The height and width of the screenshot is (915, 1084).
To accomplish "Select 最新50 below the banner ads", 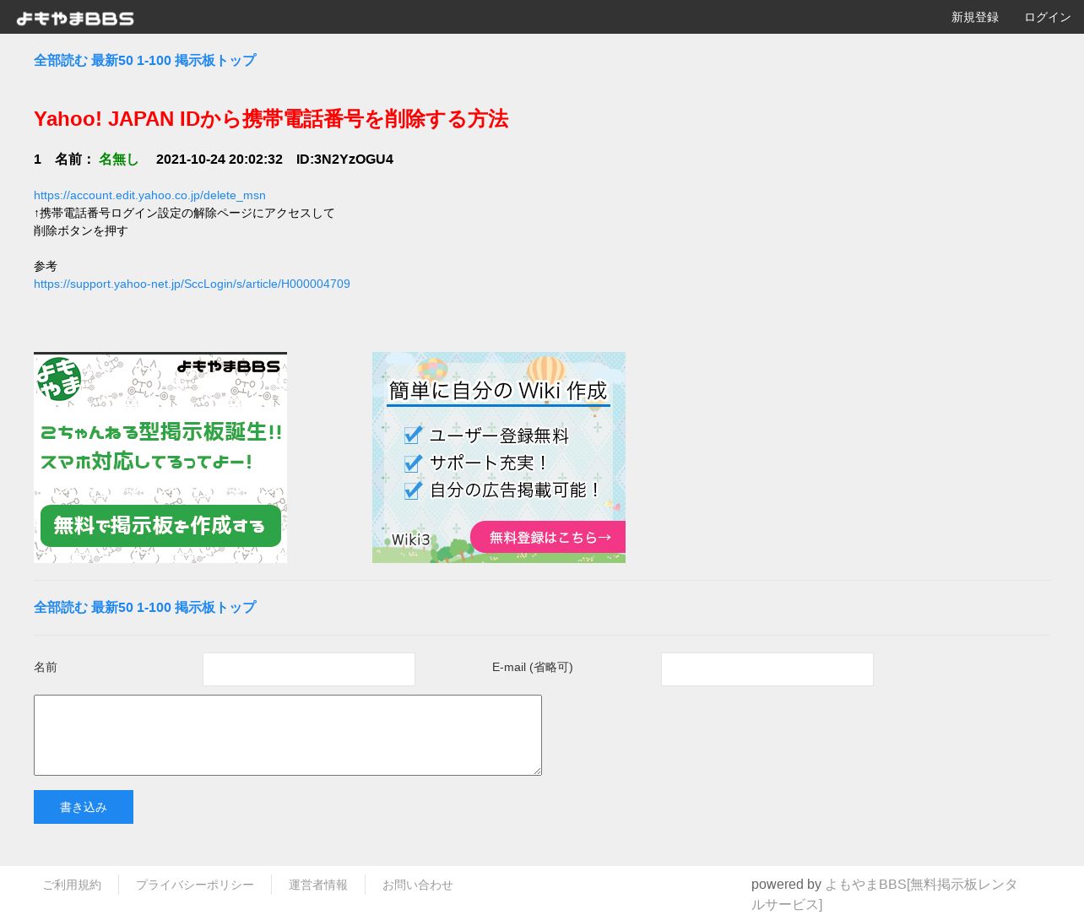I will click(112, 608).
